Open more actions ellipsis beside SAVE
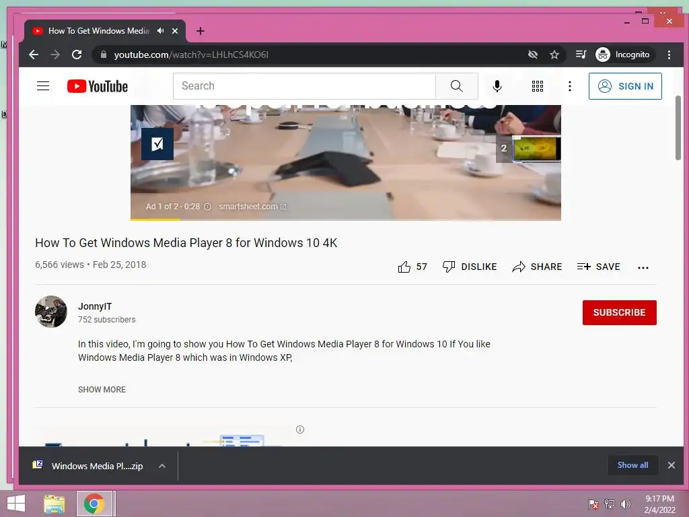Viewport: 689px width, 517px height. pyautogui.click(x=643, y=267)
